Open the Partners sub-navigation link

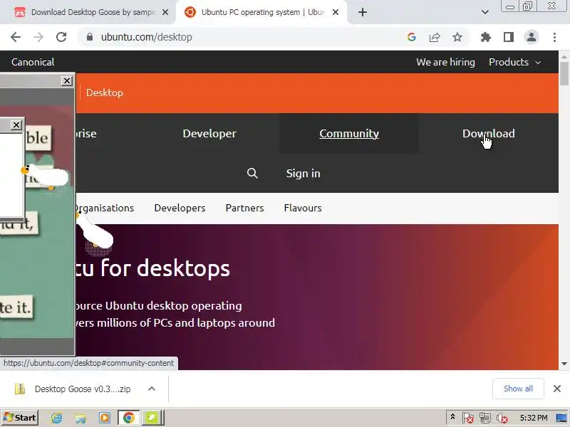pos(244,208)
